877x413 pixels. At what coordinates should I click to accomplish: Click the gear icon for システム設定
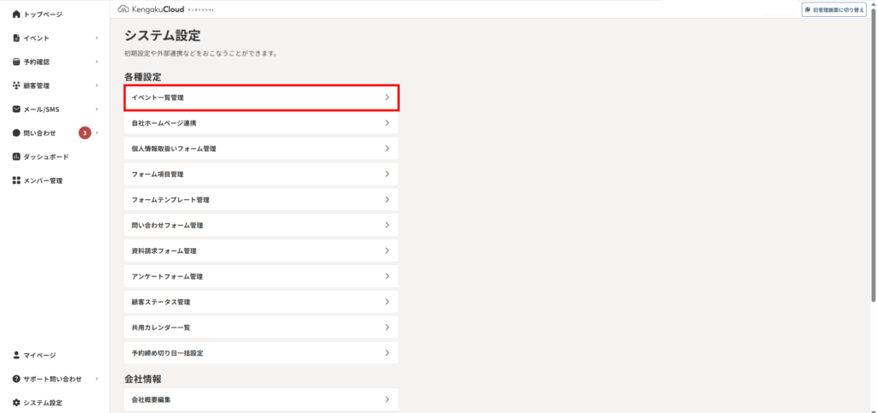point(16,403)
